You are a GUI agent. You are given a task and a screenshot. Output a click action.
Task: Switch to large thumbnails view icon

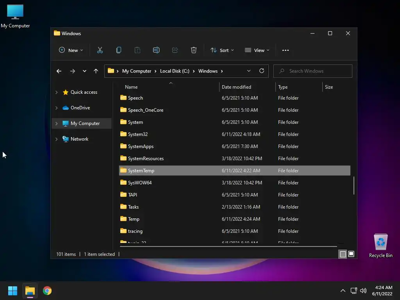351,254
